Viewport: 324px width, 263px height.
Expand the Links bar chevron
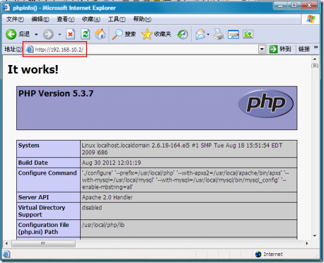tap(316, 47)
